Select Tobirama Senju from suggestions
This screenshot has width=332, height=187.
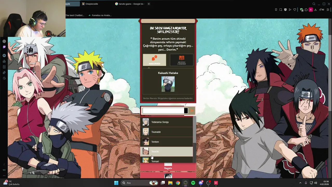(167, 122)
